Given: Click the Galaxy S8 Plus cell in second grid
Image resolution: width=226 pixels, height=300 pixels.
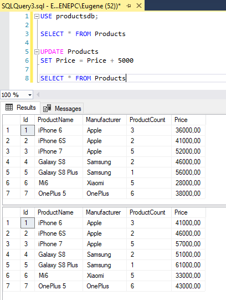Looking at the screenshot, I should (x=59, y=265).
